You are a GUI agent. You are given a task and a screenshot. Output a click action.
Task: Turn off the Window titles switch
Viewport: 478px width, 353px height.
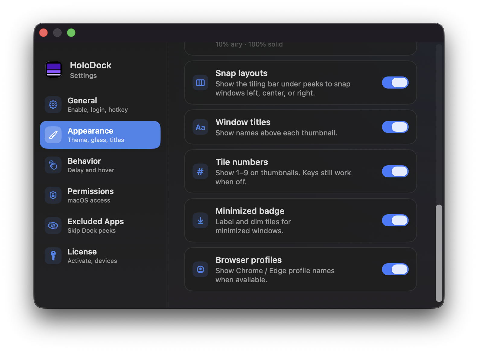click(395, 127)
